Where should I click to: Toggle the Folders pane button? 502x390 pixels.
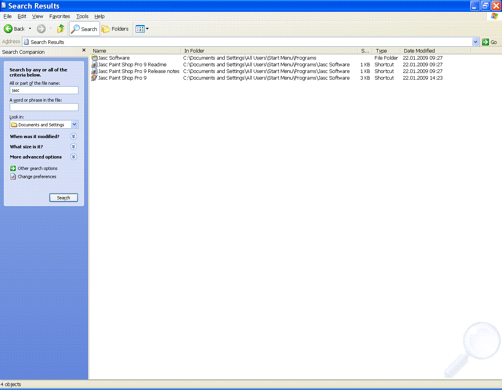pyautogui.click(x=115, y=29)
